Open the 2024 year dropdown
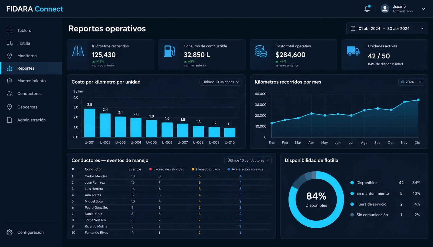Viewport: 433px width, 247px height. tap(411, 82)
